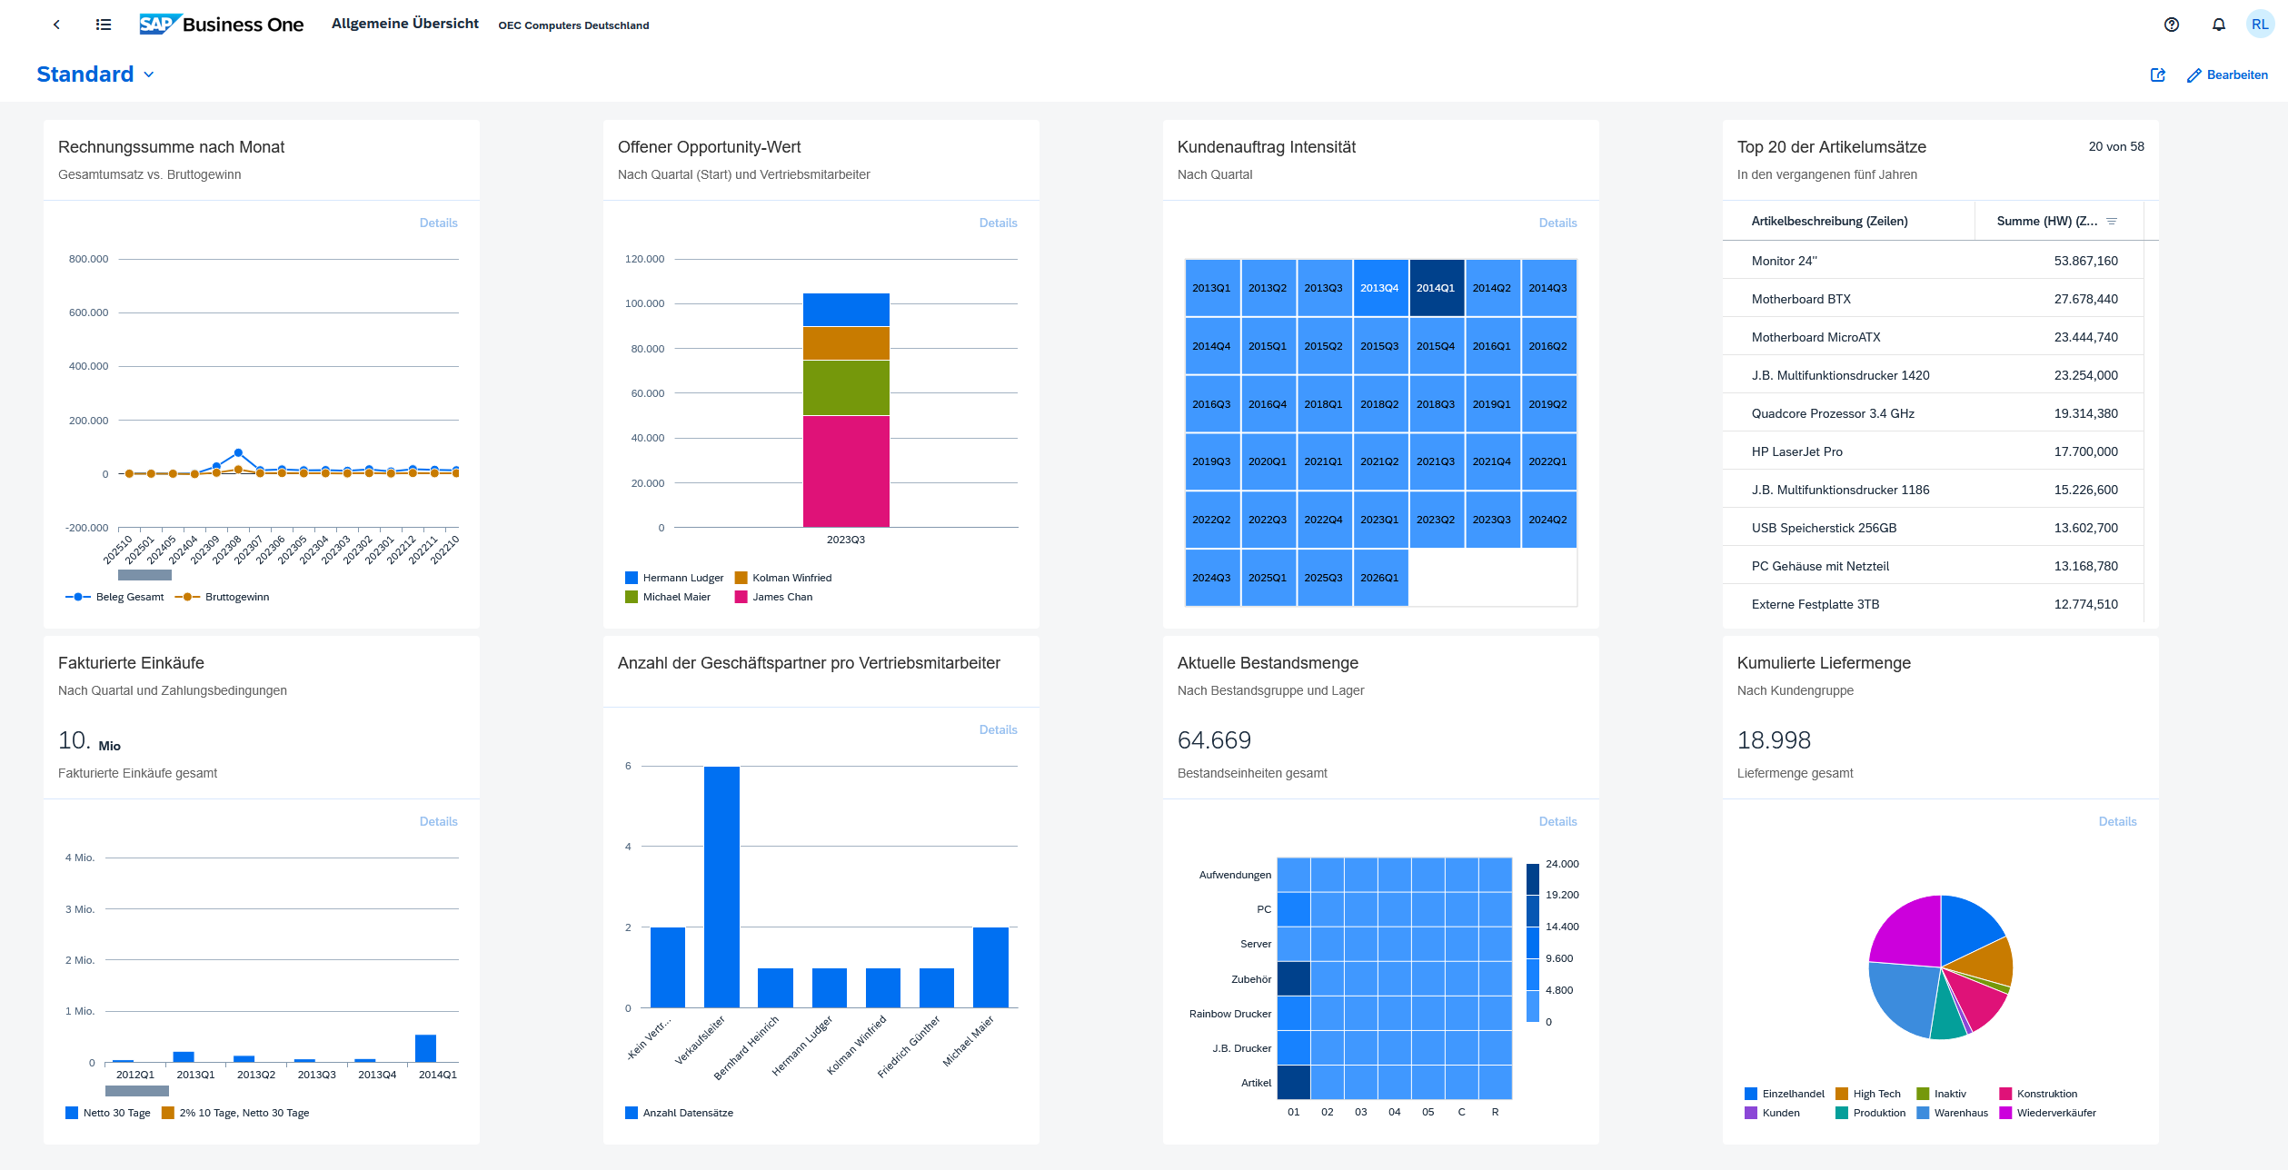
Task: Click the back arrow in the top bar
Action: click(56, 25)
